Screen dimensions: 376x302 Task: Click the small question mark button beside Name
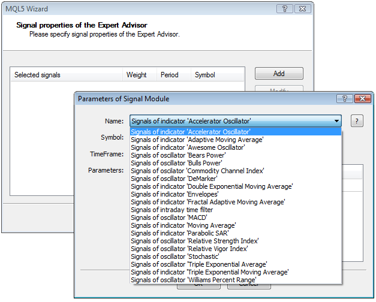point(357,121)
